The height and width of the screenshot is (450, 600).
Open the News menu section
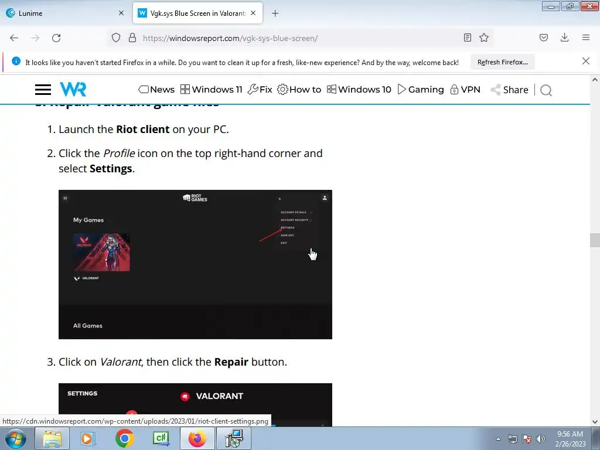(x=156, y=90)
